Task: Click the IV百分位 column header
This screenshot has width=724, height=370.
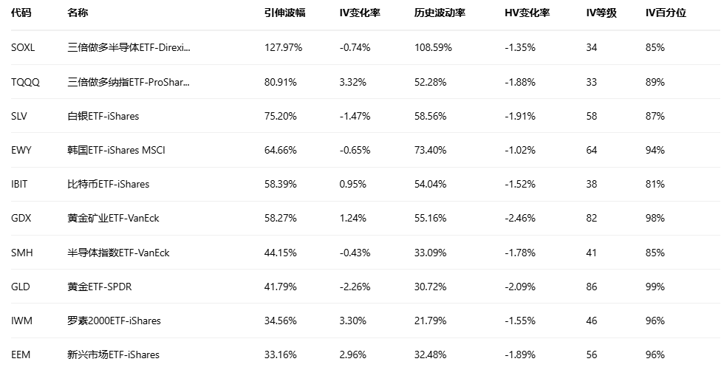Action: (x=666, y=13)
